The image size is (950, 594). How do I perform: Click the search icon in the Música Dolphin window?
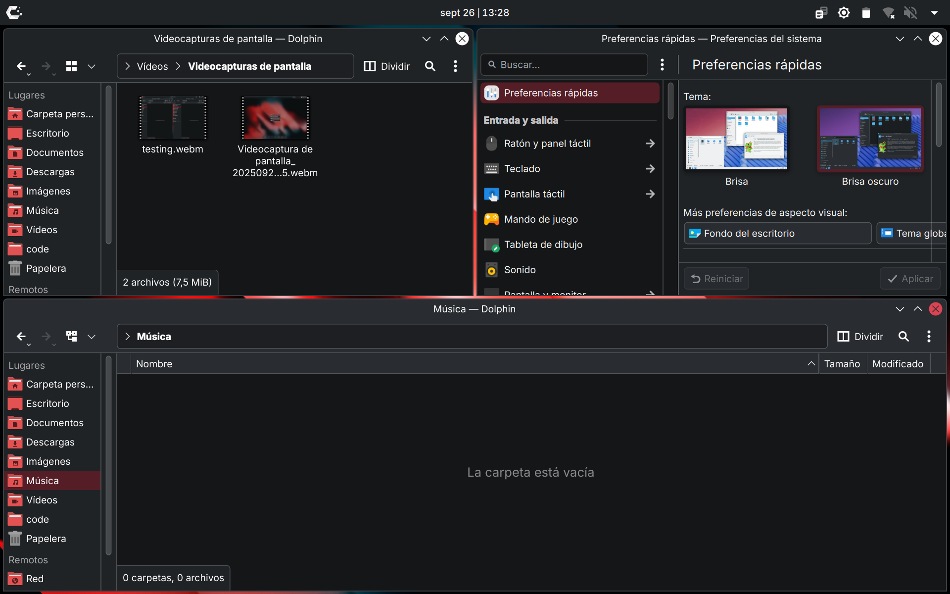903,336
